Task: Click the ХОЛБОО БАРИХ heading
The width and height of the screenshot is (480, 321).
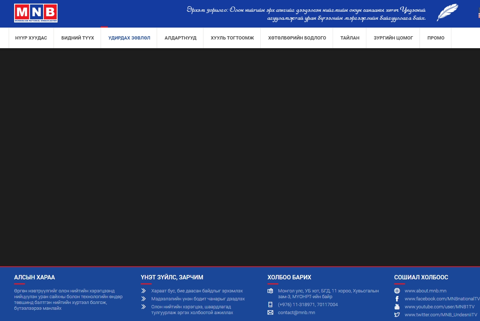Action: pos(289,277)
